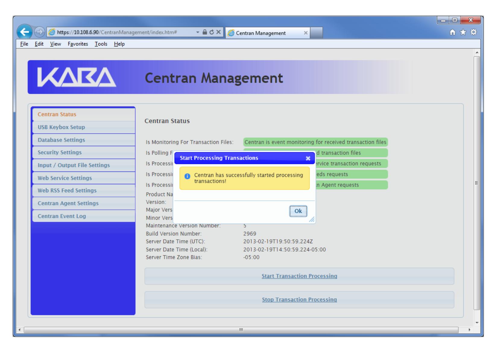The image size is (492, 346).
Task: Click the monitoring transaction files status message
Action: pyautogui.click(x=315, y=142)
